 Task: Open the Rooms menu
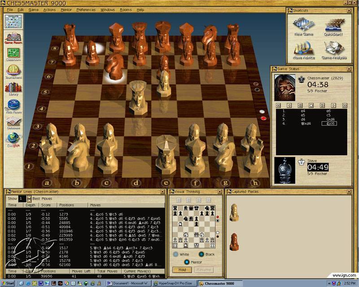(x=126, y=10)
